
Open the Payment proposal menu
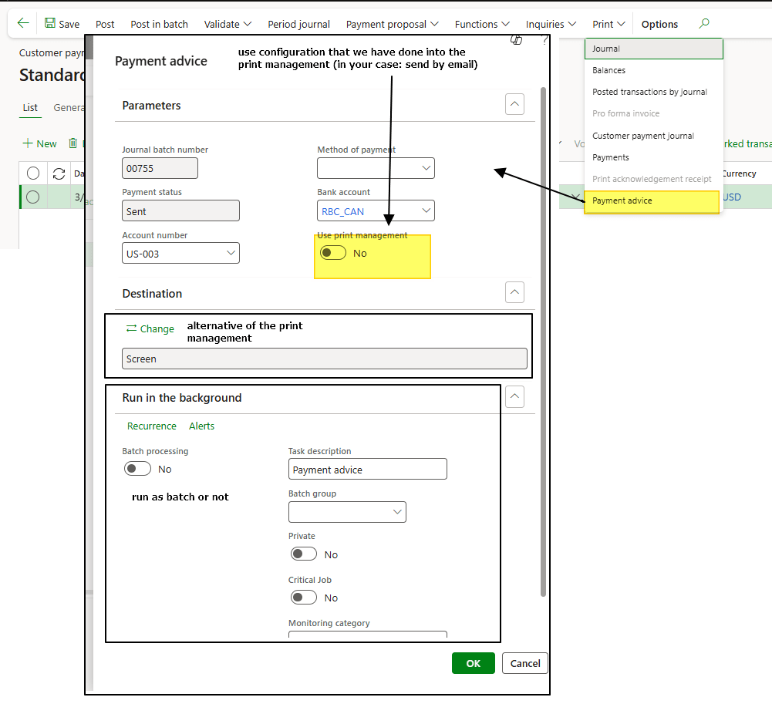pyautogui.click(x=393, y=24)
